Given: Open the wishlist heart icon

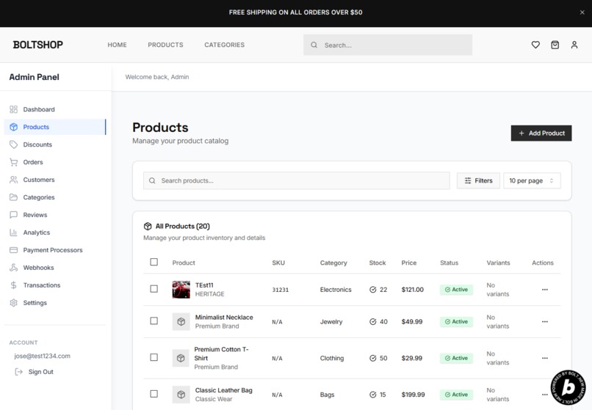Looking at the screenshot, I should click(x=535, y=45).
